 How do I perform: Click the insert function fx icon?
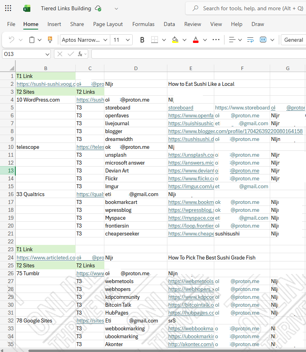tap(80, 54)
